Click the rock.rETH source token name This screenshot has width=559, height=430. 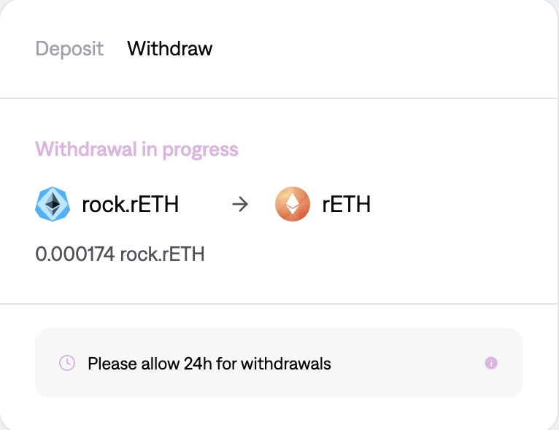pyautogui.click(x=131, y=205)
